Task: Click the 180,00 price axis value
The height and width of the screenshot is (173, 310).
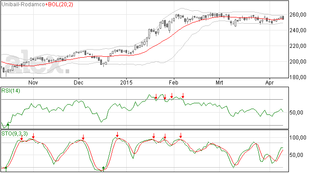Action: [298, 77]
